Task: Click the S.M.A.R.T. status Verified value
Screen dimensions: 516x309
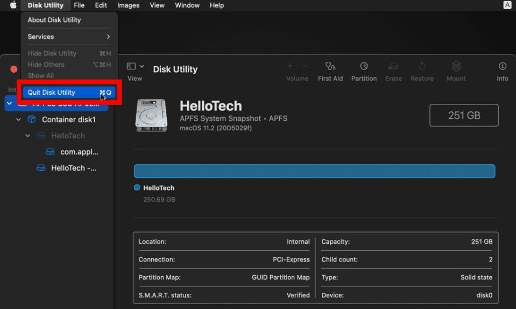Action: pyautogui.click(x=298, y=295)
